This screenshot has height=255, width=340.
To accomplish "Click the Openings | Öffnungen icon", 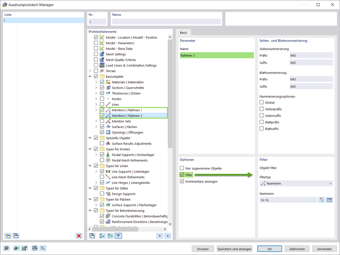I will pyautogui.click(x=108, y=132).
